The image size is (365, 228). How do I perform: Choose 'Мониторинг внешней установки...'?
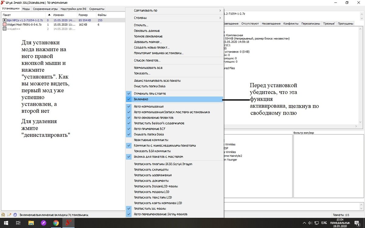(x=175, y=53)
